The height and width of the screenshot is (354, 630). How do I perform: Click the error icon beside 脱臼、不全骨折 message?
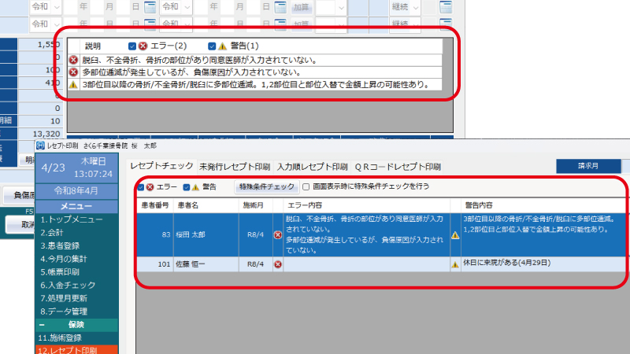click(x=73, y=61)
